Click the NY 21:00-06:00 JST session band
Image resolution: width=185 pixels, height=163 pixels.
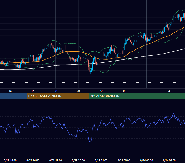click(x=137, y=96)
